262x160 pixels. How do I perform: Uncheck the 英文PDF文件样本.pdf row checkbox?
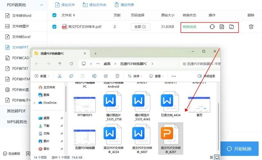click(x=54, y=27)
